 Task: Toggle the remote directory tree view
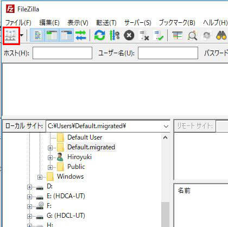(x=66, y=35)
